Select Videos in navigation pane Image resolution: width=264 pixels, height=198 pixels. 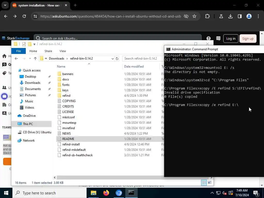click(x=29, y=108)
